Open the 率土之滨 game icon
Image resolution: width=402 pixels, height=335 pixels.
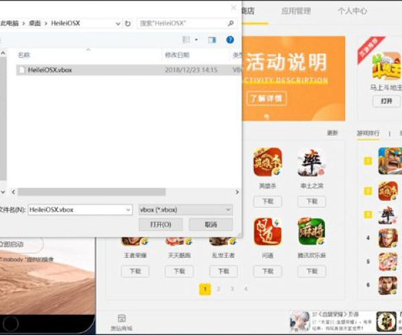tap(312, 161)
